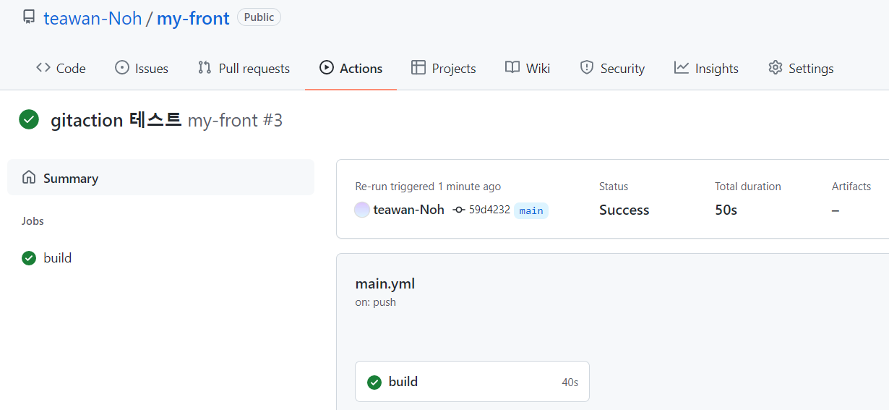Viewport: 889px width, 410px height.
Task: Open the teawan-Noh owner link
Action: (93, 18)
